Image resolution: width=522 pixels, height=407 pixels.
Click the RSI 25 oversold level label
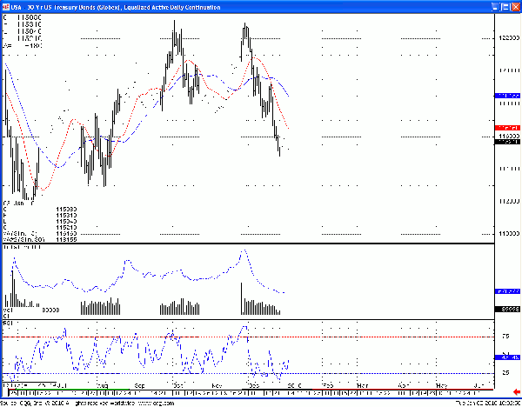click(505, 374)
